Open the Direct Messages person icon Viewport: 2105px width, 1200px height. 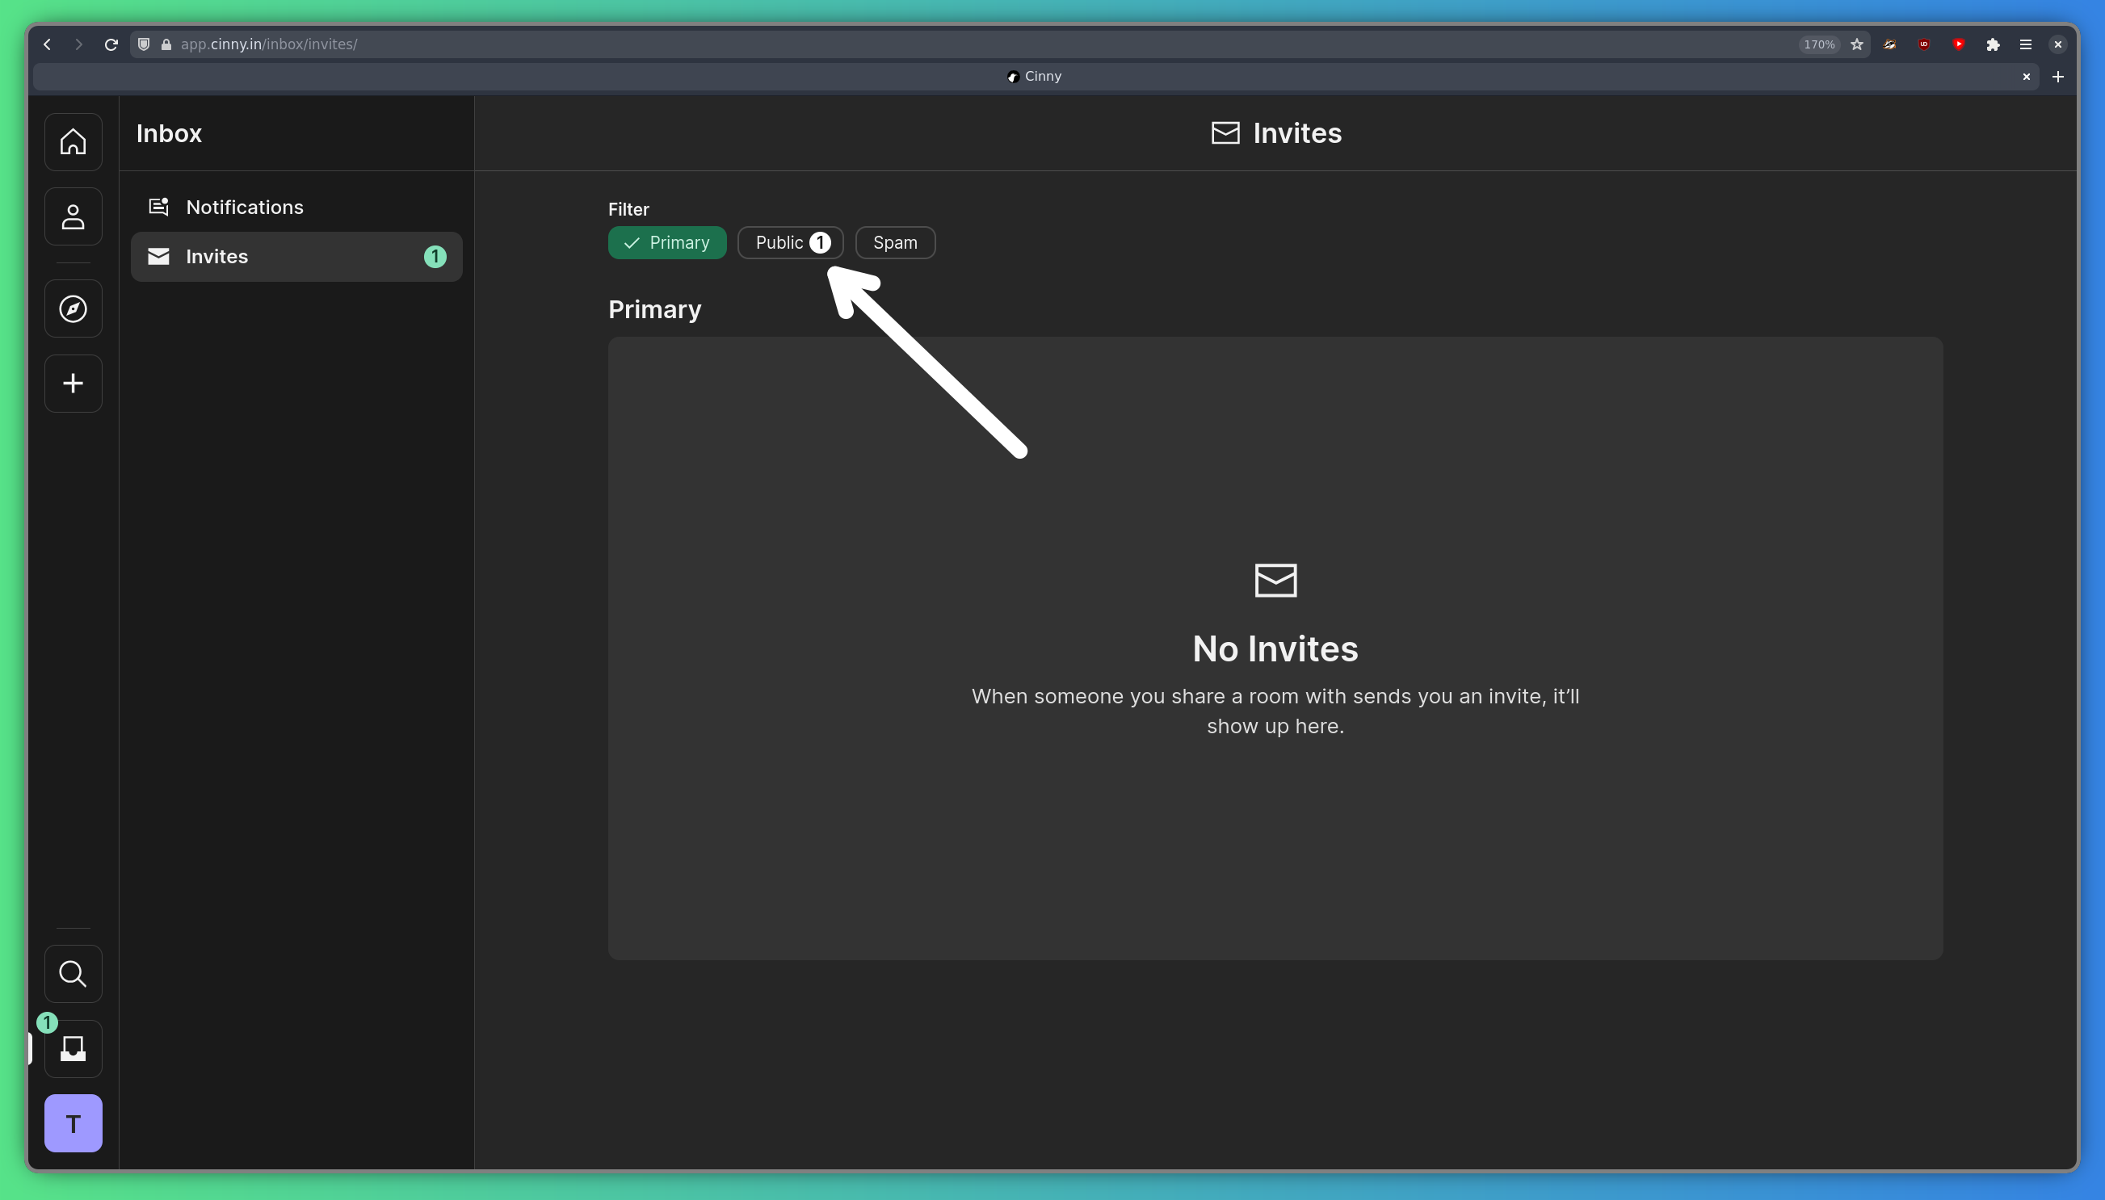point(74,216)
